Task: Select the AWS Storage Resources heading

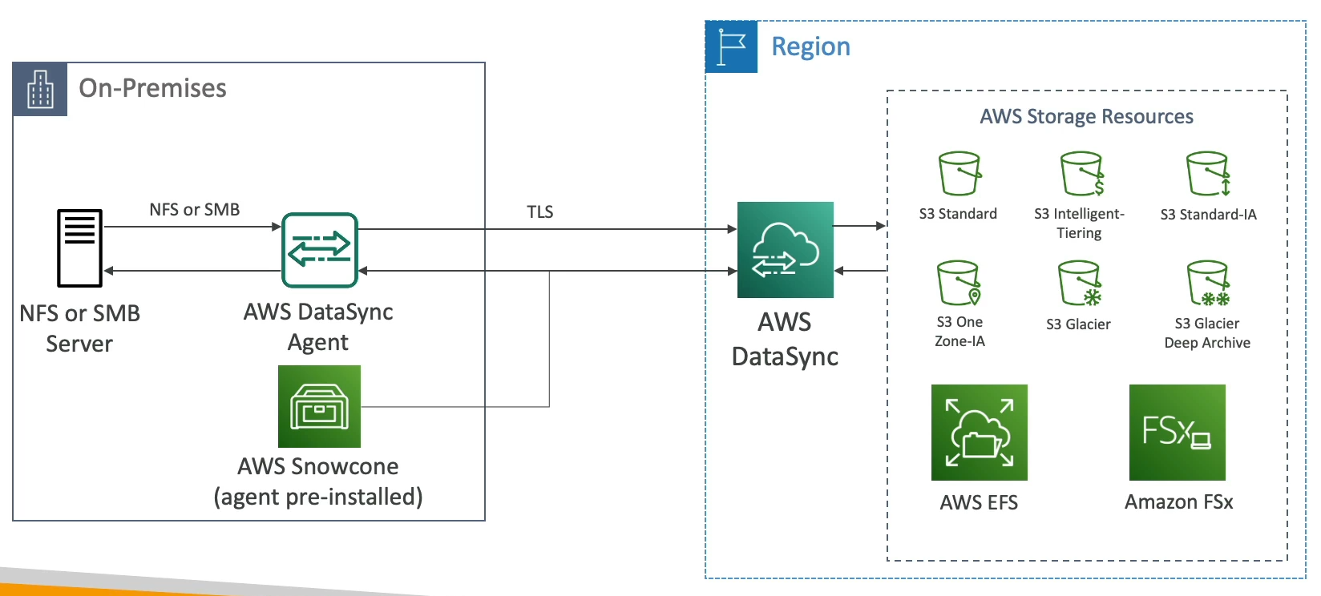Action: (x=1086, y=117)
